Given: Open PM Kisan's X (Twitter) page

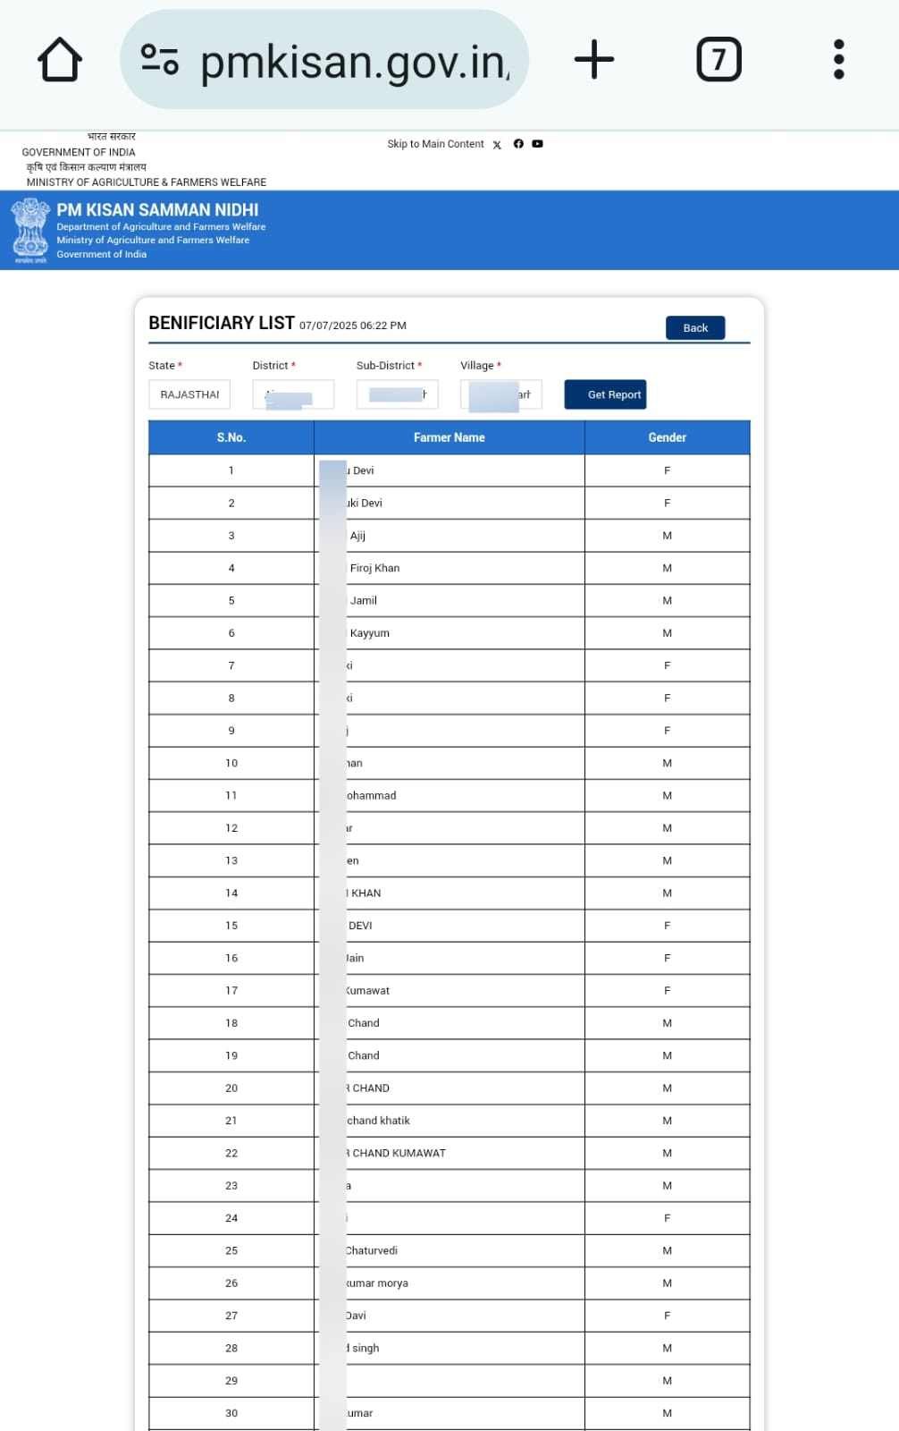Looking at the screenshot, I should [x=497, y=144].
